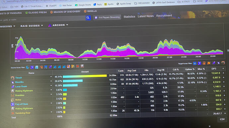Click the Vanilla orange icon
The height and width of the screenshot is (128, 229).
click(85, 11)
